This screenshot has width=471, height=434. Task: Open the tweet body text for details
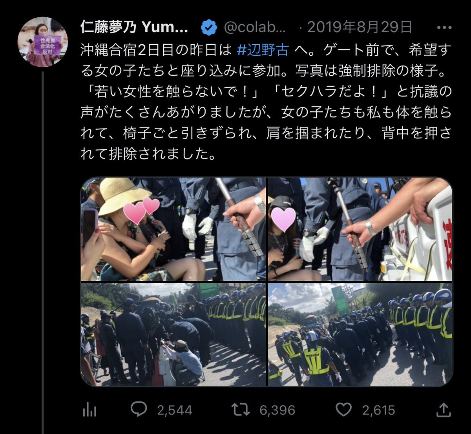(266, 102)
